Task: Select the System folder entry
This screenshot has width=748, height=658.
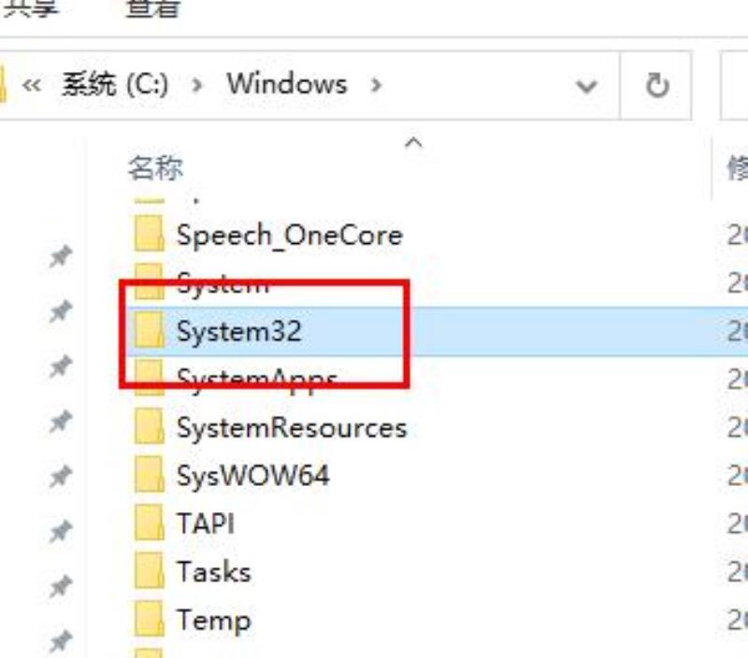Action: pyautogui.click(x=223, y=282)
